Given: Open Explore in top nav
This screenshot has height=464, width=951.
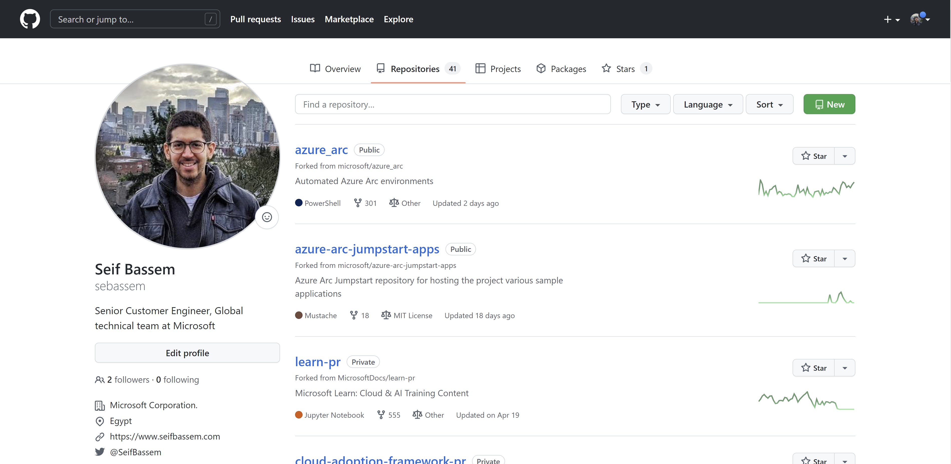Looking at the screenshot, I should click(x=398, y=19).
